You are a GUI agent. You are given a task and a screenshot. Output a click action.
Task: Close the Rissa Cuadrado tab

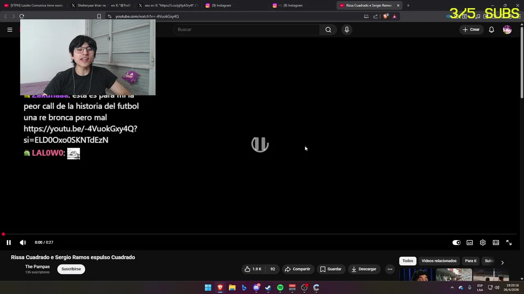coord(398,5)
